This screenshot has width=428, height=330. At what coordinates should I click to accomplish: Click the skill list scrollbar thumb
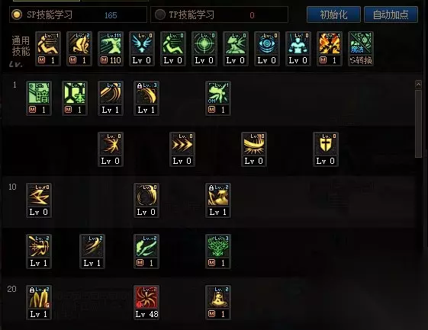click(x=418, y=123)
